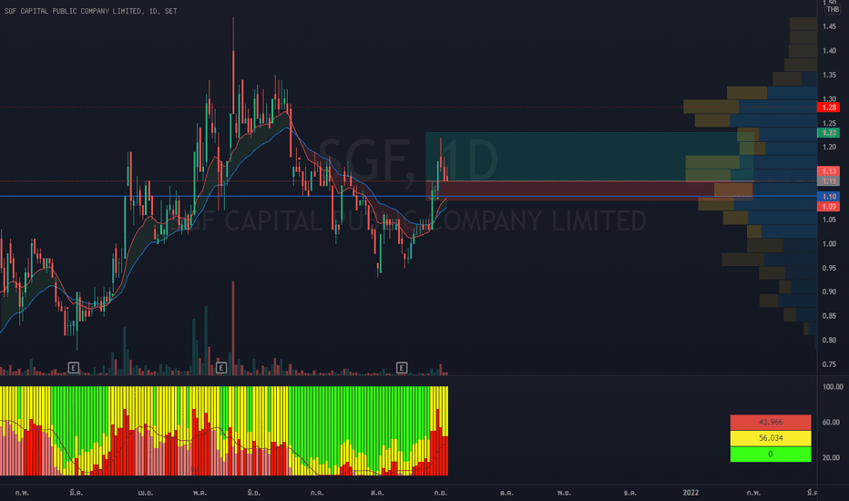Click the 0.95 price axis value
The width and height of the screenshot is (849, 501).
(829, 268)
